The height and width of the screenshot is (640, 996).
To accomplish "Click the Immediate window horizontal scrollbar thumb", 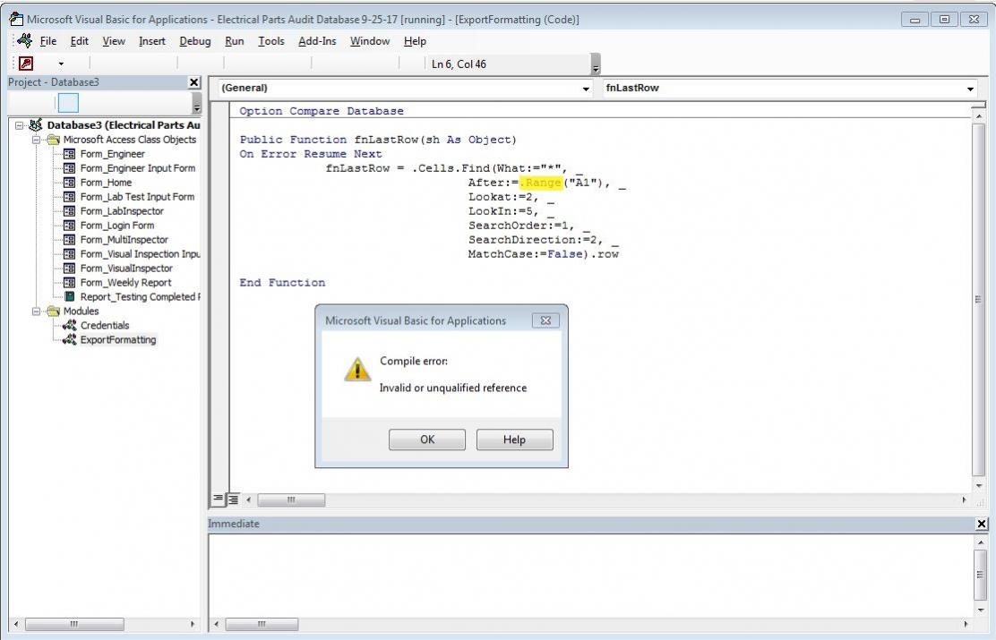I will coord(261,624).
